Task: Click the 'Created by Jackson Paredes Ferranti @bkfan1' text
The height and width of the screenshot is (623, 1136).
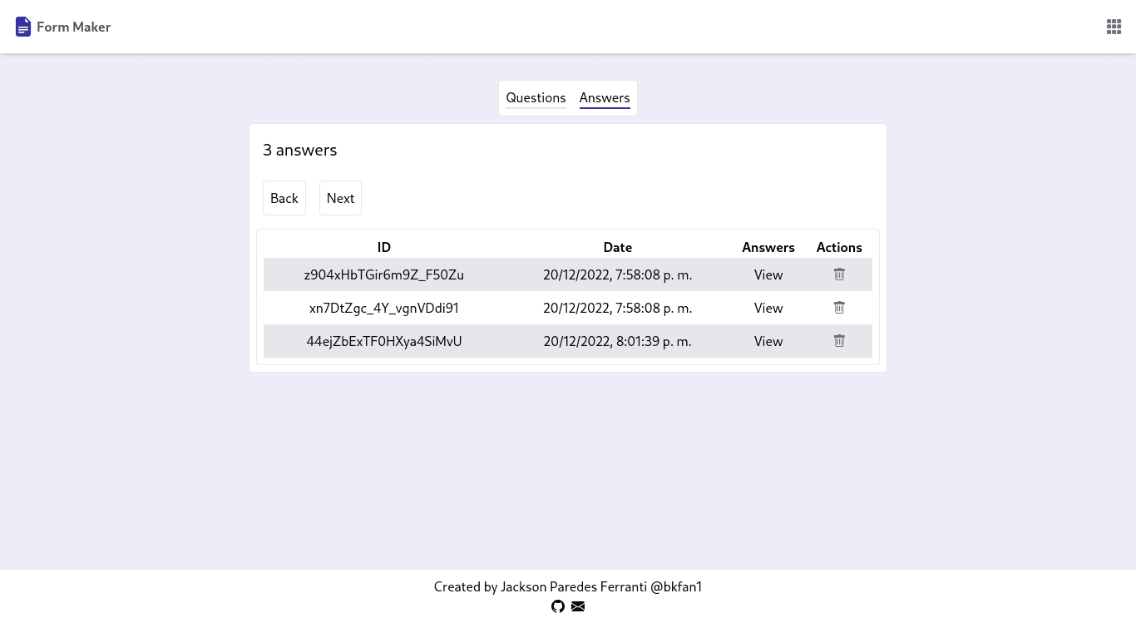Action: (x=568, y=586)
